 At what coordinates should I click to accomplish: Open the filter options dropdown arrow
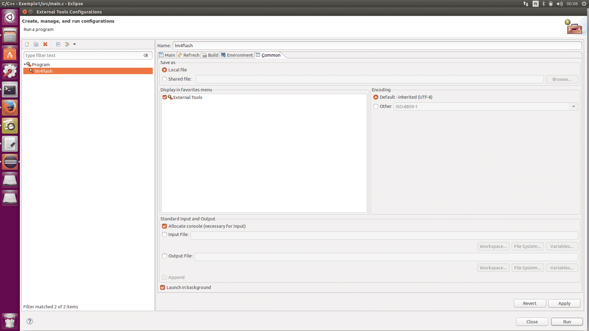click(75, 44)
